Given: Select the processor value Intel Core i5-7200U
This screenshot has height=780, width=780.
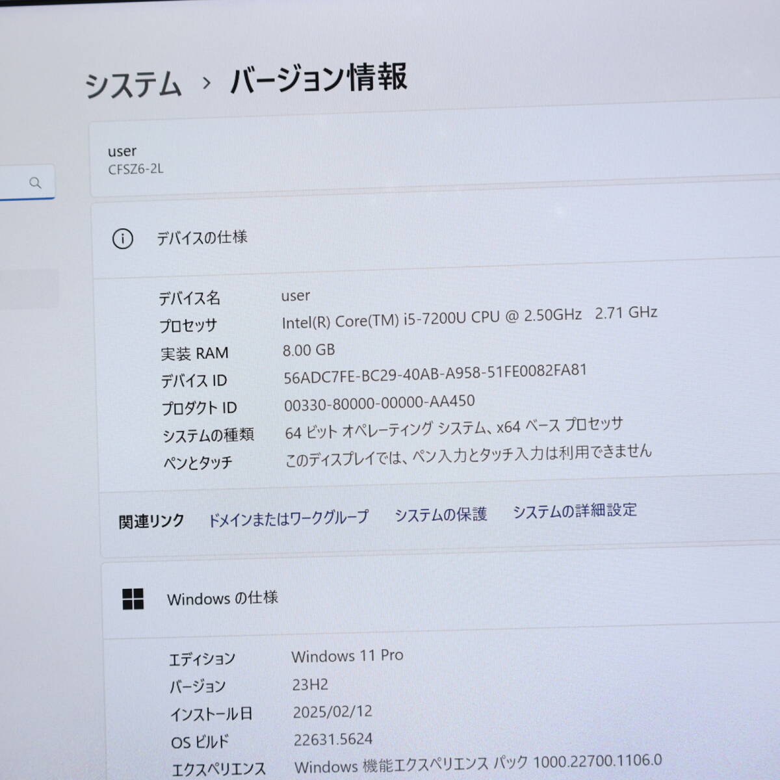Looking at the screenshot, I should point(469,317).
